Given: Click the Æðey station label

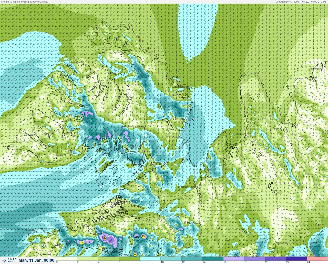Looking at the screenshot, I should 112,73.
